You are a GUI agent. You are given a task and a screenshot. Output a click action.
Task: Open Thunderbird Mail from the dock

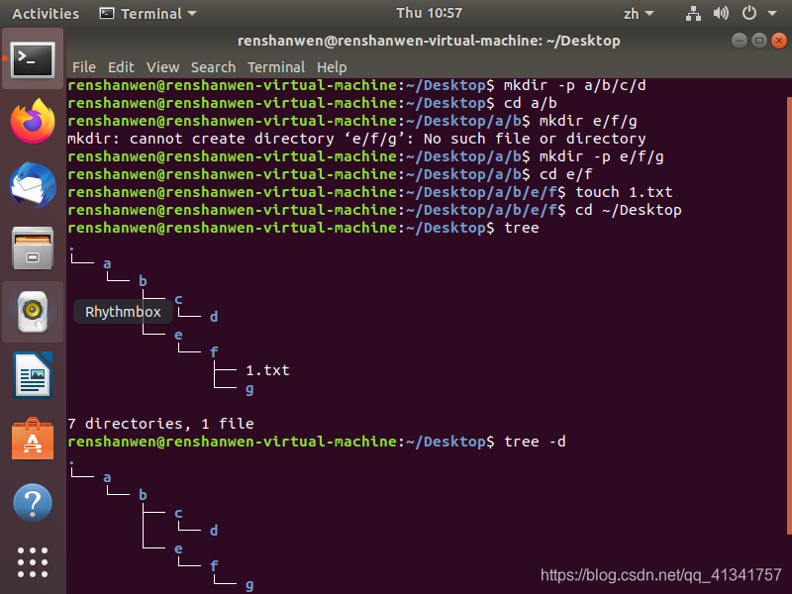pos(33,185)
